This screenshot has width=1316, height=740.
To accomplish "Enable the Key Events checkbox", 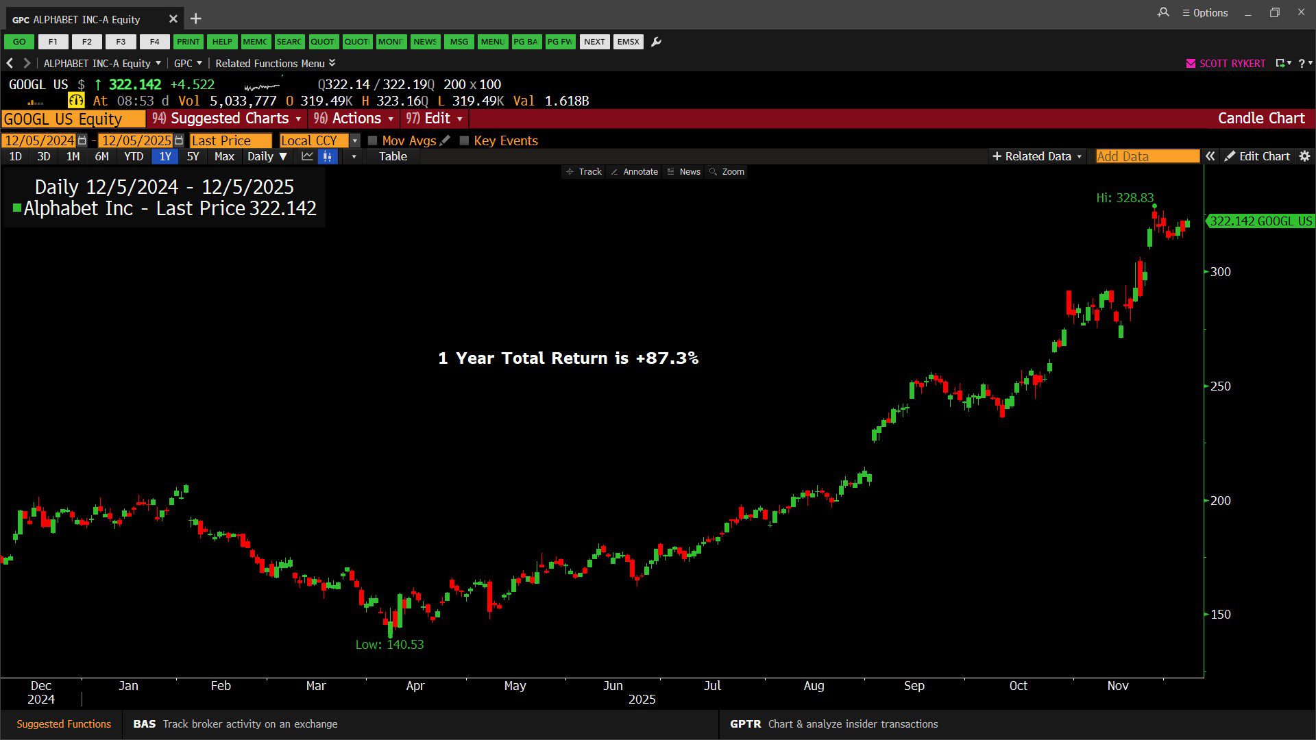I will (x=464, y=140).
